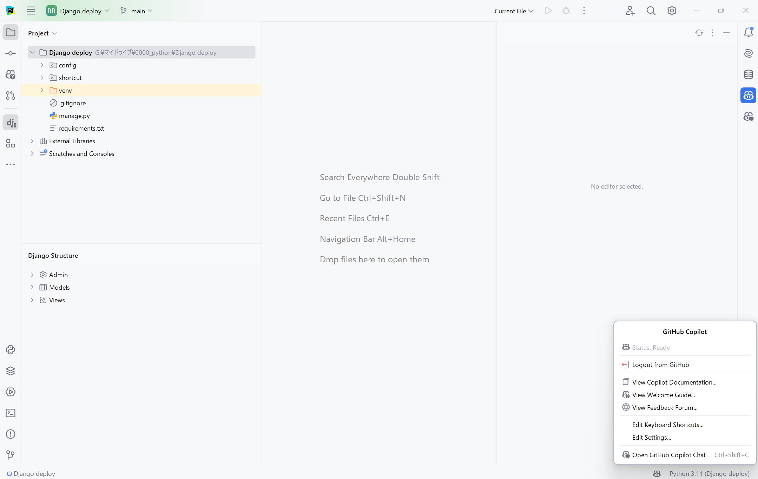Open the Notifications bell icon
Viewport: 758px width, 479px height.
[748, 32]
